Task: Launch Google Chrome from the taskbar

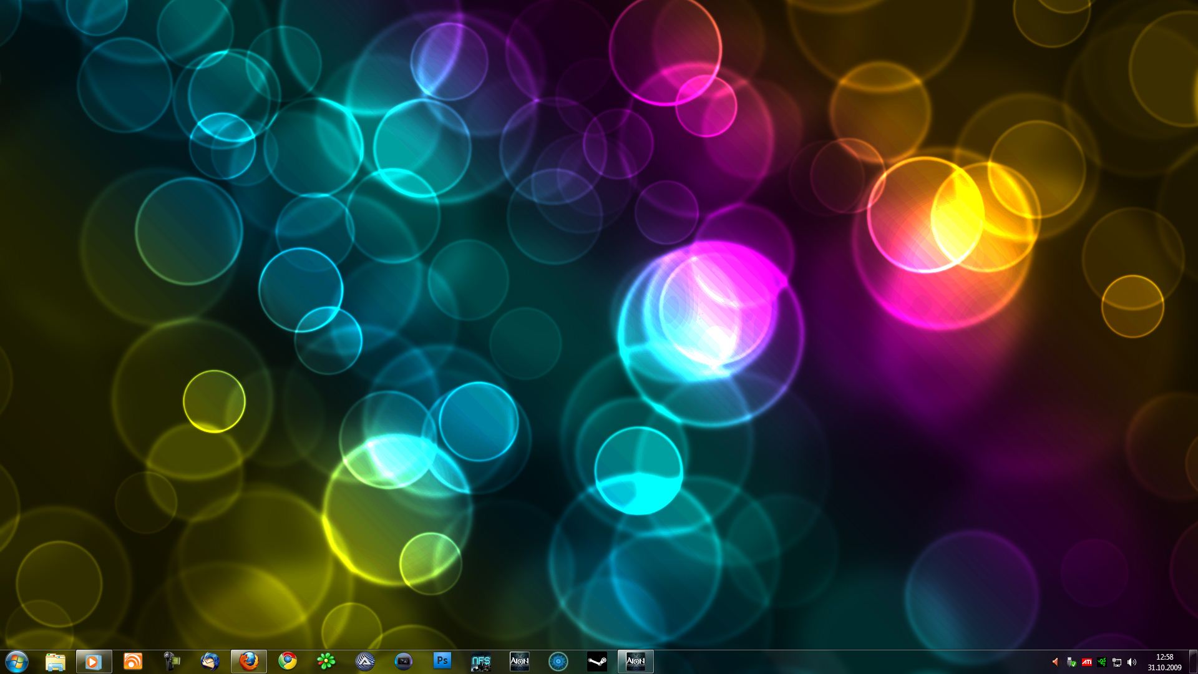Action: 288,661
